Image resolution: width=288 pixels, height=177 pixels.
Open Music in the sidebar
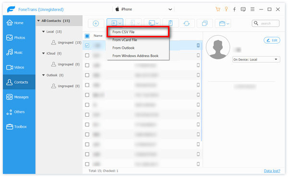pos(19,53)
